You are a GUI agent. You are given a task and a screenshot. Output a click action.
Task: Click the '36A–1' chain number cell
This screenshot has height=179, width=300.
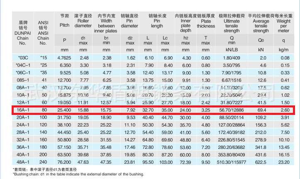[x=23, y=147]
